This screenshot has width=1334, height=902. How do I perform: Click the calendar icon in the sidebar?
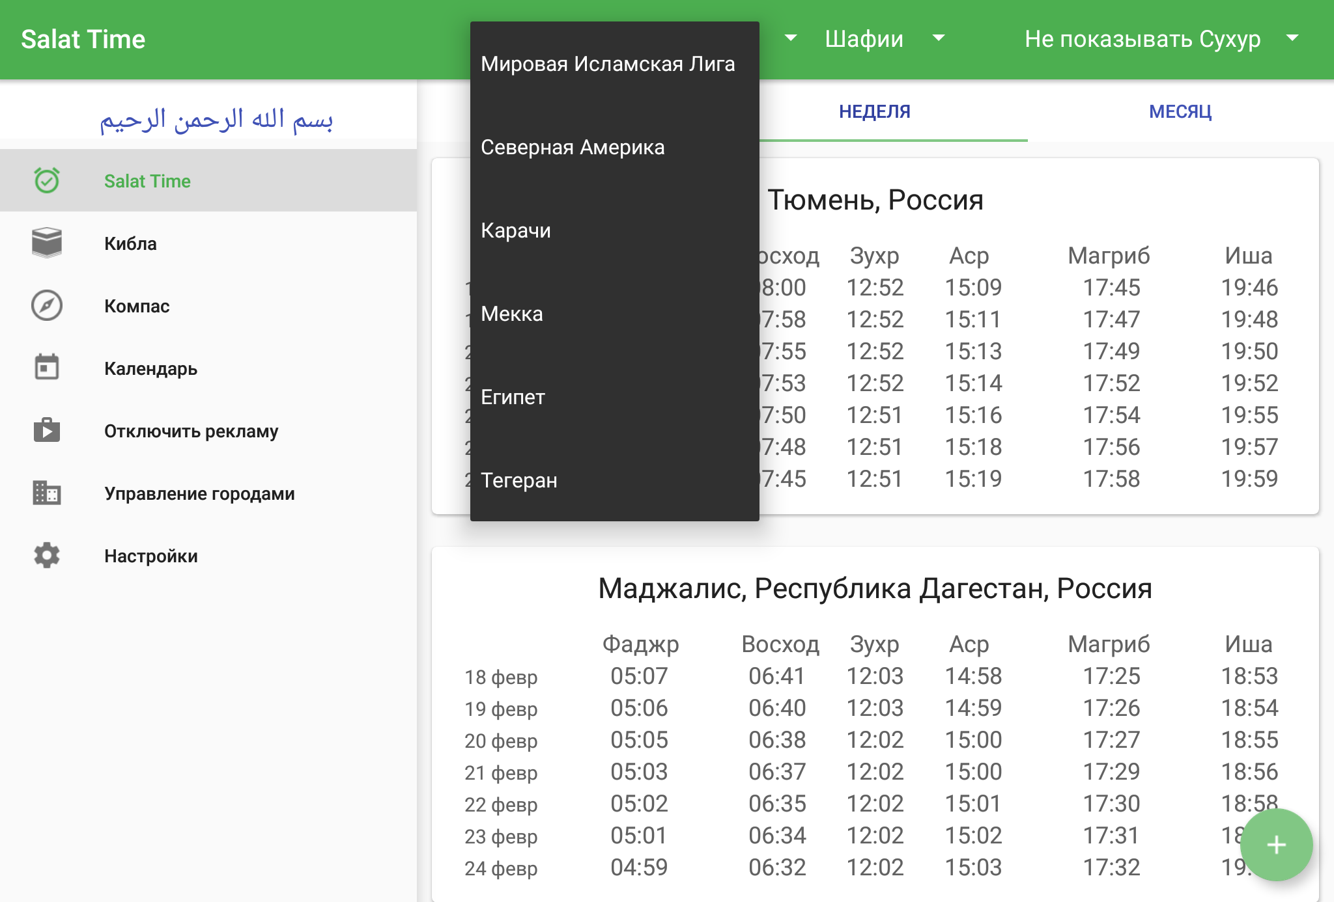coord(47,368)
